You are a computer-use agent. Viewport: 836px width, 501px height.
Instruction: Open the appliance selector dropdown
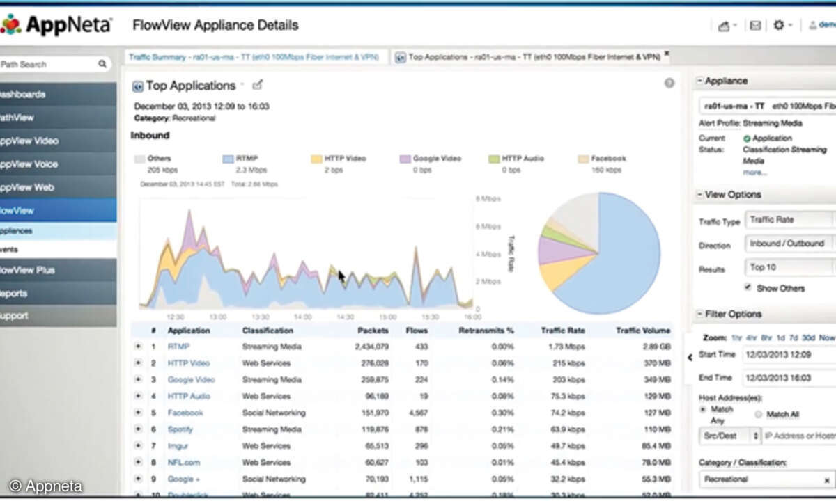[x=768, y=106]
